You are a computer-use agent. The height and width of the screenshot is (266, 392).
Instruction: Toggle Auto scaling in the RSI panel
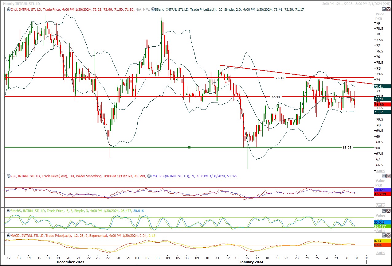[x=380, y=206]
